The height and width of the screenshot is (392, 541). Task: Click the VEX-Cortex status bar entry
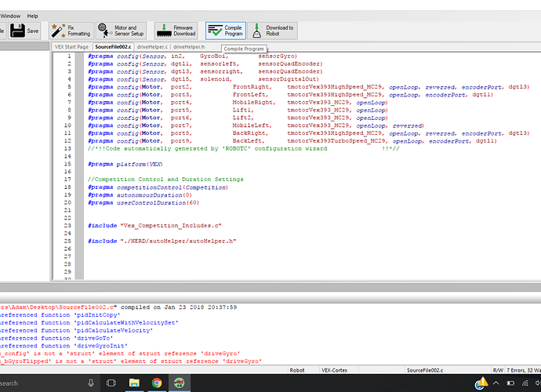pos(334,370)
